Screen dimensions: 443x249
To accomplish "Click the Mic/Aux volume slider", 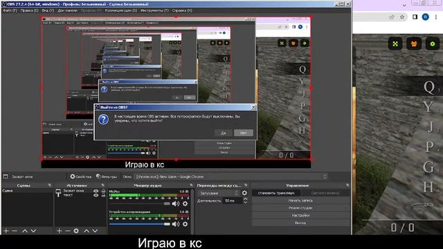I will pos(140,203).
